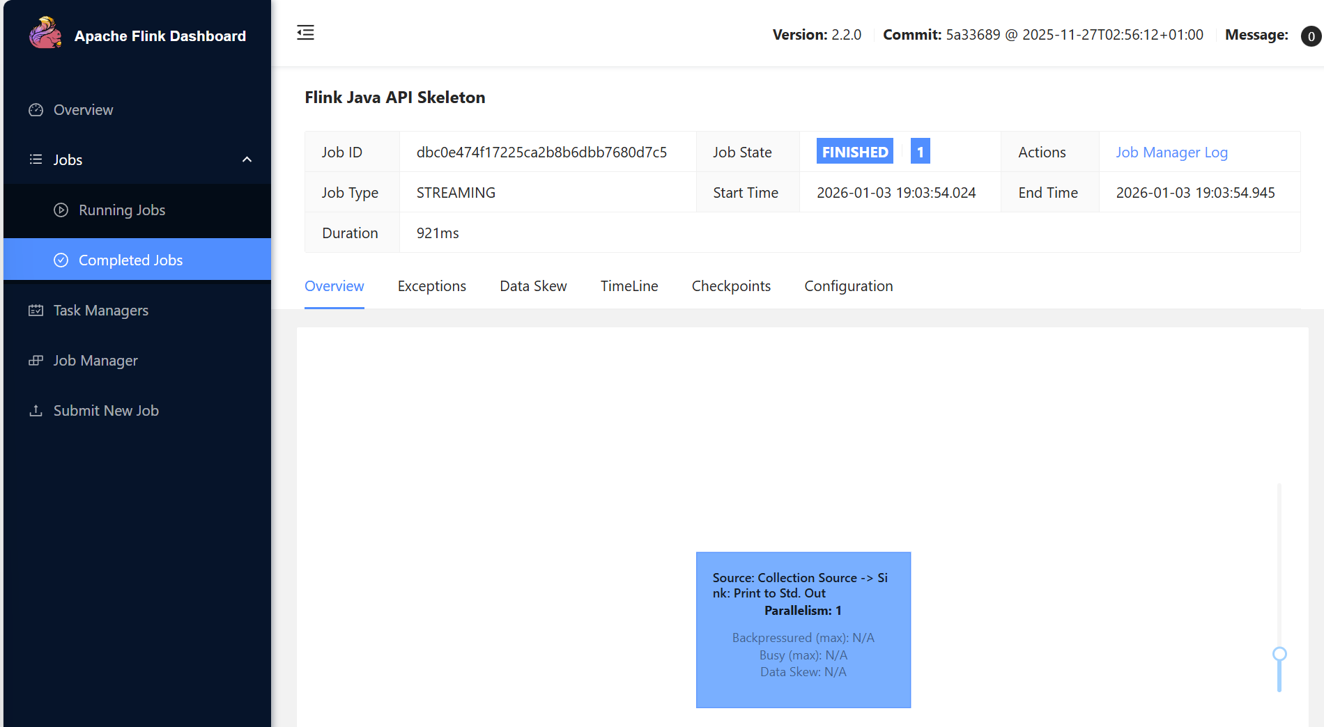The width and height of the screenshot is (1324, 727).
Task: Collapse the Jobs submenu chevron
Action: tap(247, 159)
